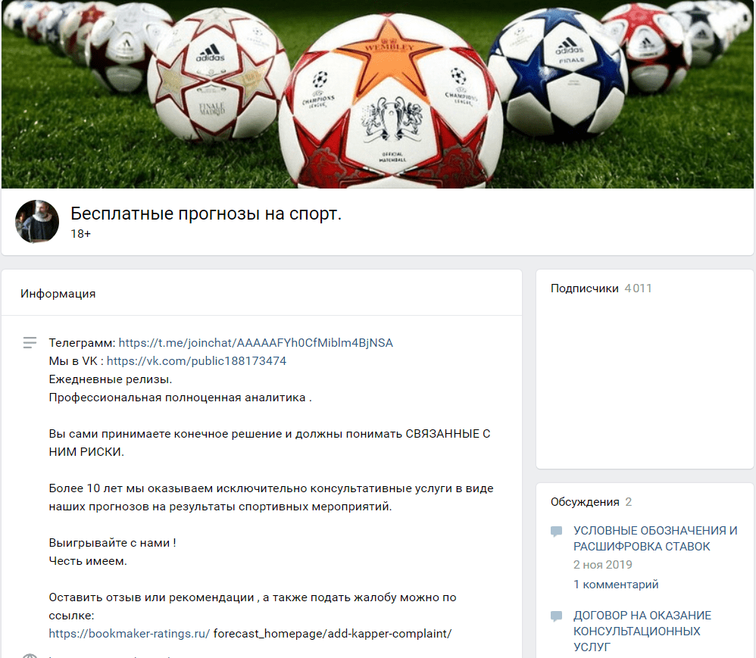Viewport: 756px width, 658px height.
Task: Click the globe icon at bottom left
Action: click(30, 656)
